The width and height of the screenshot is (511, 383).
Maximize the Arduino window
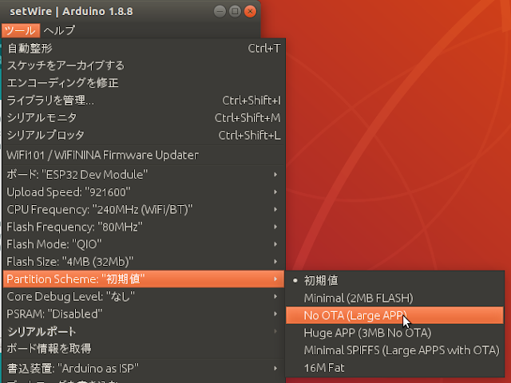click(235, 11)
